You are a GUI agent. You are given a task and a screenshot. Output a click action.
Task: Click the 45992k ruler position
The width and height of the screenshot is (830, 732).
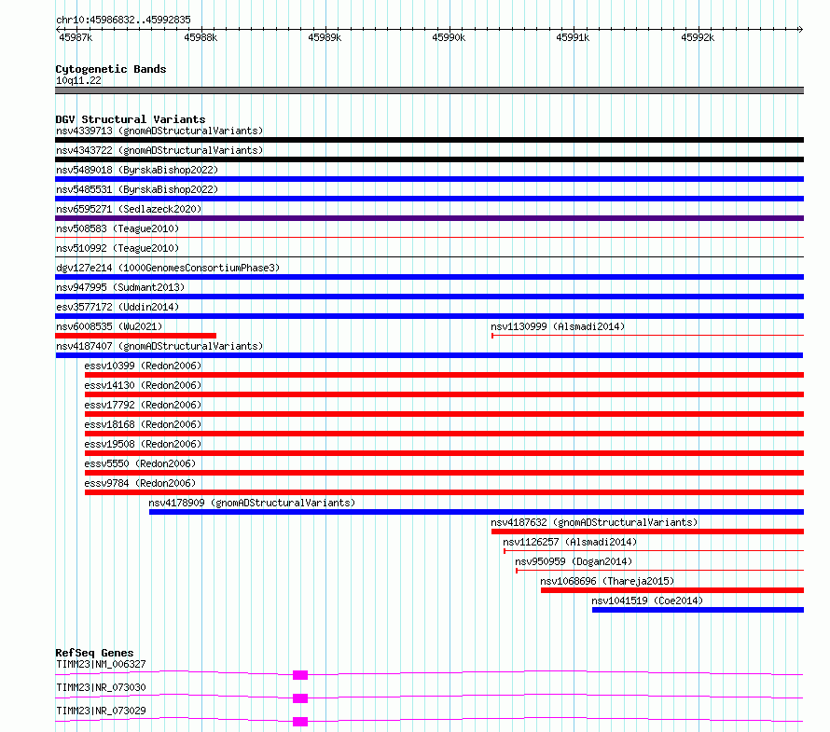tap(698, 37)
